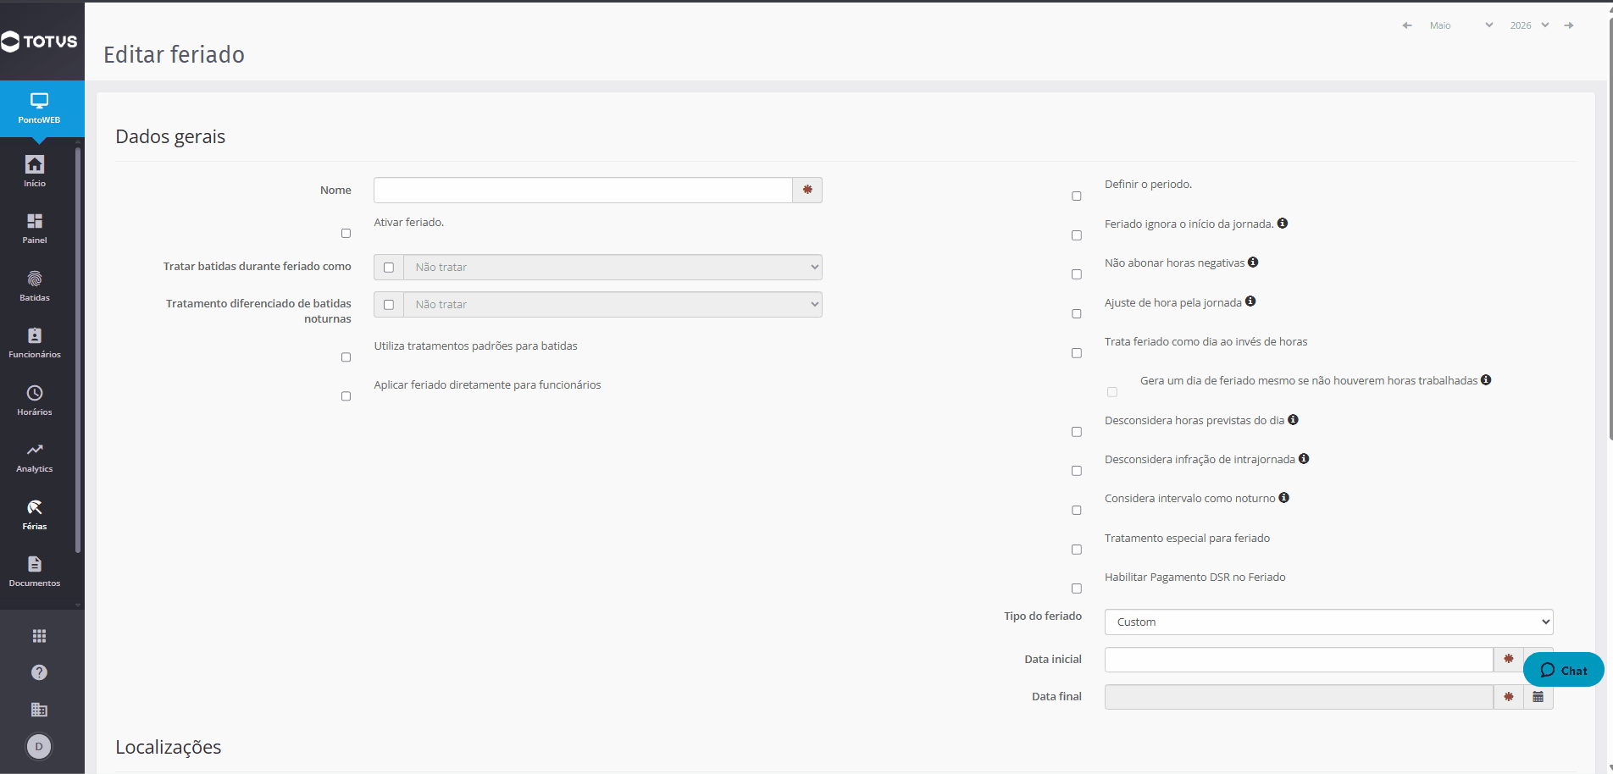The image size is (1613, 774).
Task: Open Documentos in the sidebar
Action: click(35, 572)
